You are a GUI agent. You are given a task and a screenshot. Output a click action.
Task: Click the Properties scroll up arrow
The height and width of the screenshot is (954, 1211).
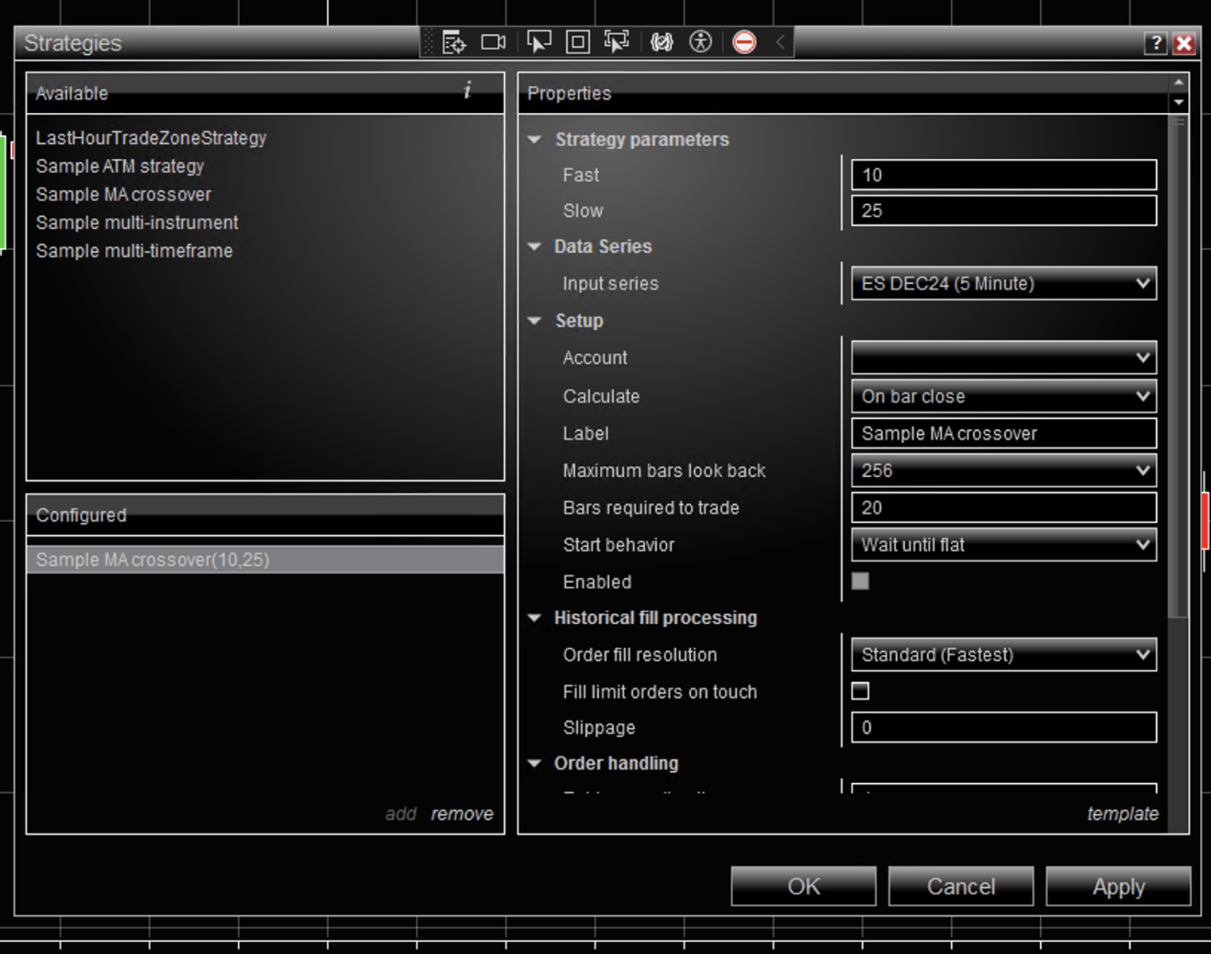(x=1178, y=82)
